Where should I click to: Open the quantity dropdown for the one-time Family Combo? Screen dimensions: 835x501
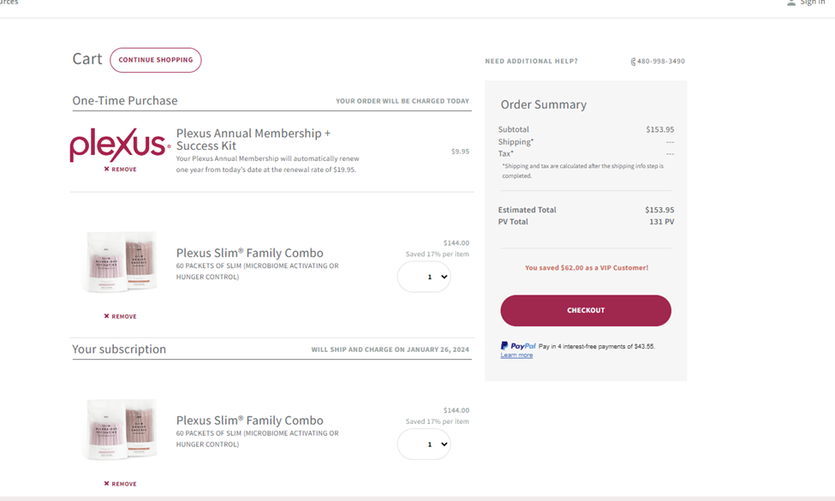coord(424,277)
